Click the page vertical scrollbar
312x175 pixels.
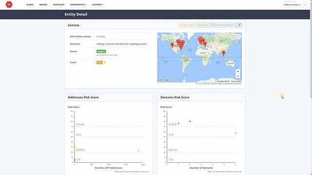pos(311,50)
